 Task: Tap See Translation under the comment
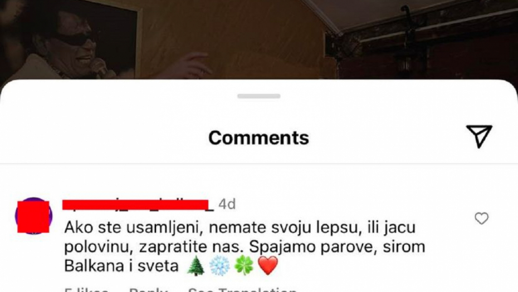pos(242,290)
